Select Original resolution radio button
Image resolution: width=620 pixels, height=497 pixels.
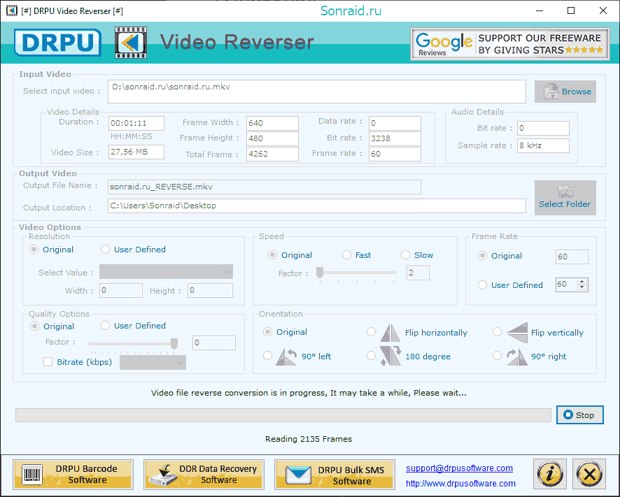(34, 250)
